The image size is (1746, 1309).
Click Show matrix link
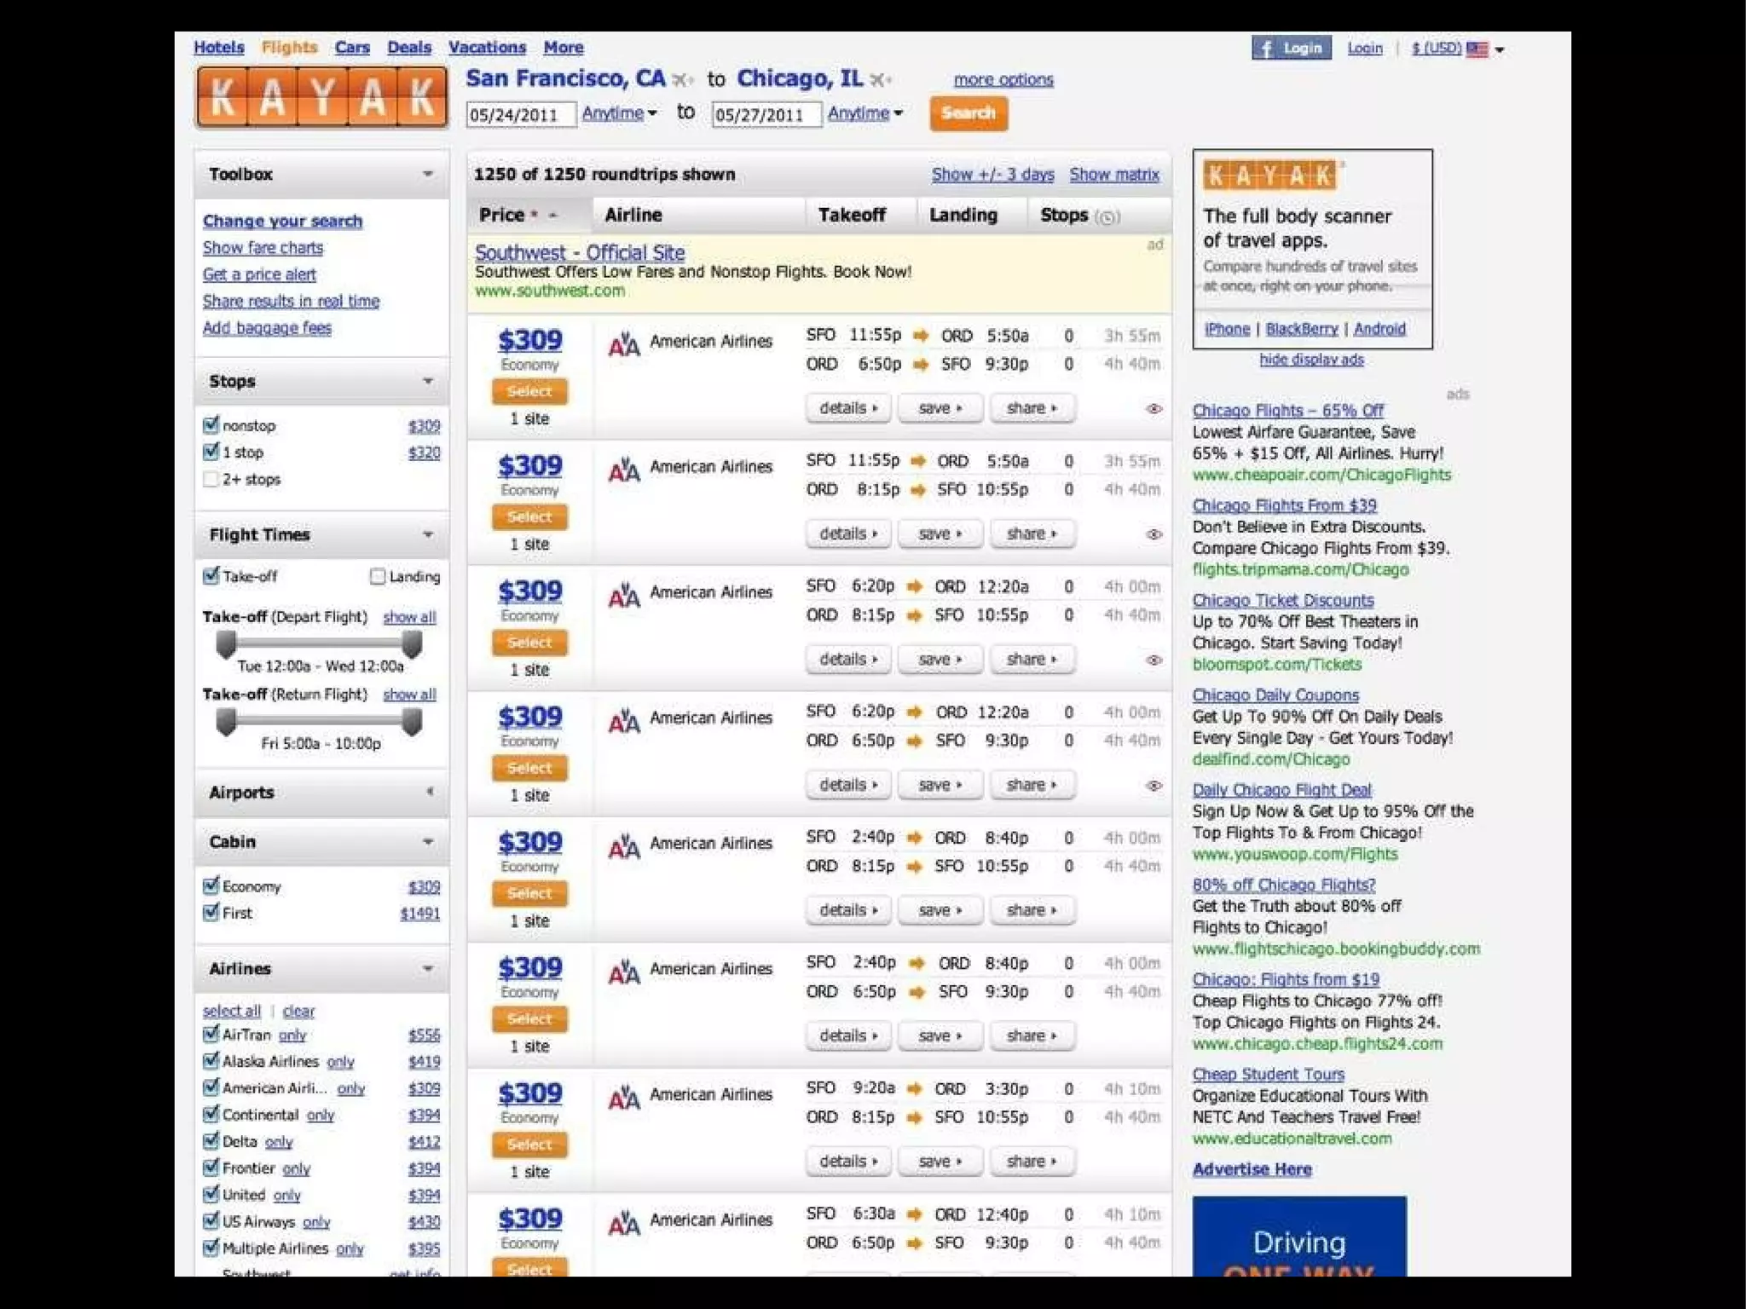coord(1114,175)
